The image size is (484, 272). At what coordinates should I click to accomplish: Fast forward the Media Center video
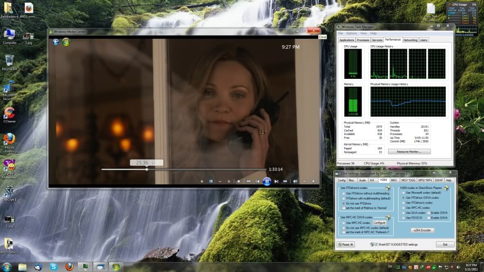(x=285, y=181)
